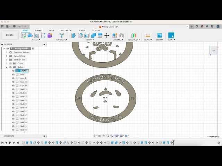The image size is (222, 166).
Task: Open the Create Form purple icon
Action: (50, 35)
